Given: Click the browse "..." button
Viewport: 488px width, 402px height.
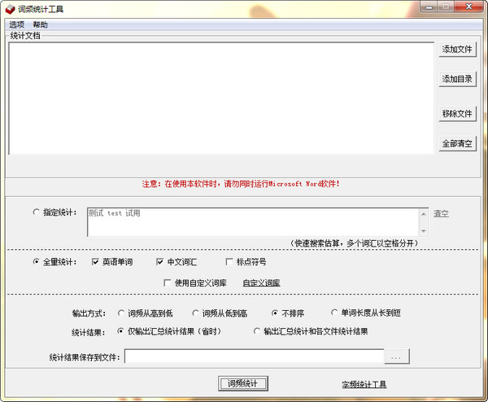Looking at the screenshot, I should (x=396, y=356).
